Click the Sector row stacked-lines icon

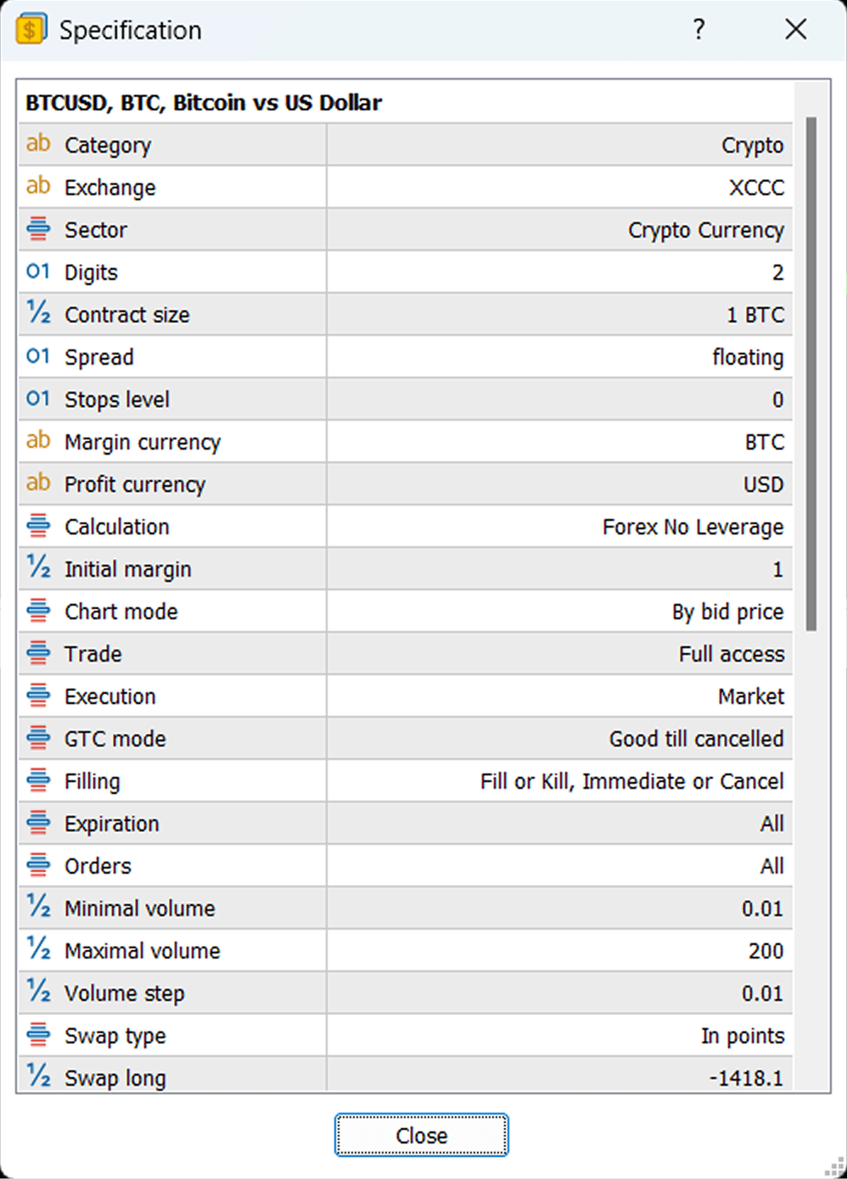[x=38, y=229]
